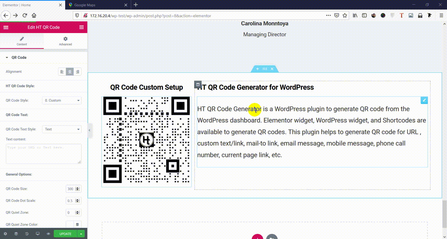Click the image extension icon in toolbar

pos(411,16)
